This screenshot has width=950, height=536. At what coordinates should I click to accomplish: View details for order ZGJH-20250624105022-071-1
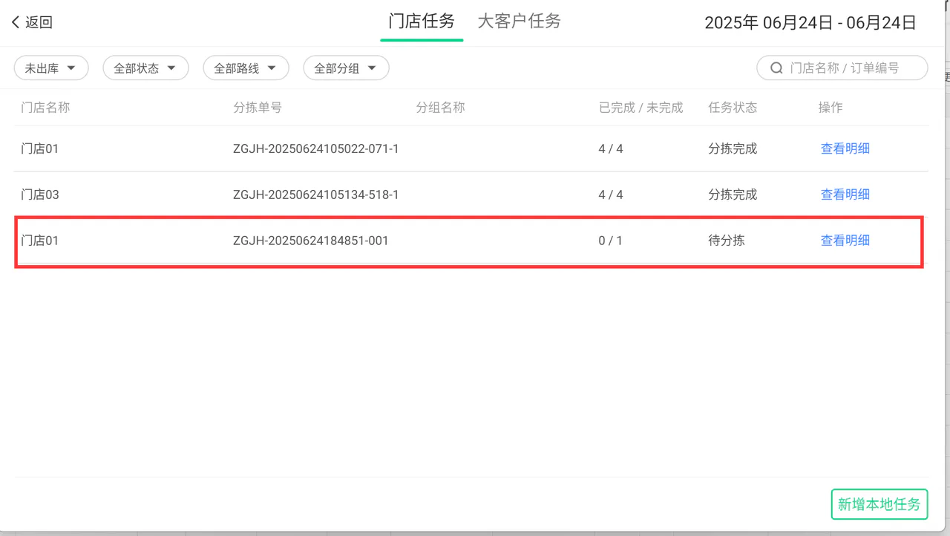[845, 148]
